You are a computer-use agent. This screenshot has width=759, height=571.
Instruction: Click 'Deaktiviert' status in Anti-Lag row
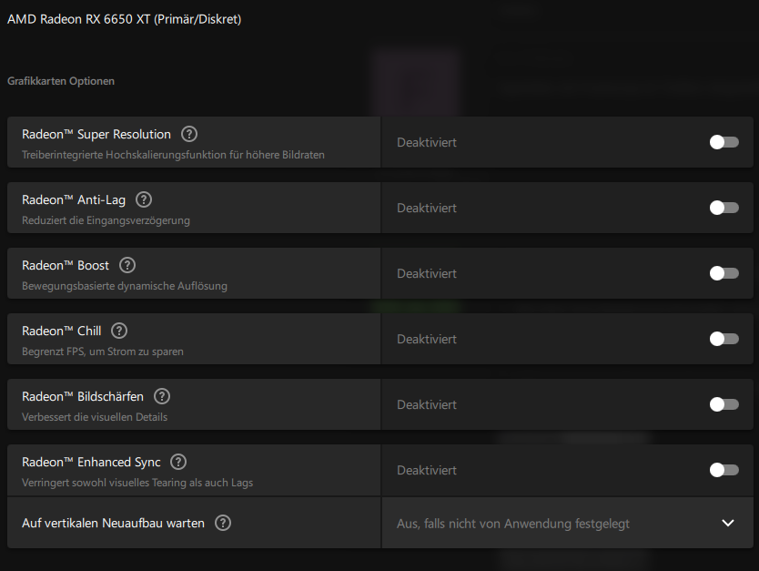click(427, 208)
